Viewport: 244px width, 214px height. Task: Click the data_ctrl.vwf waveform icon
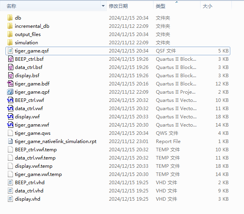tap(10, 109)
